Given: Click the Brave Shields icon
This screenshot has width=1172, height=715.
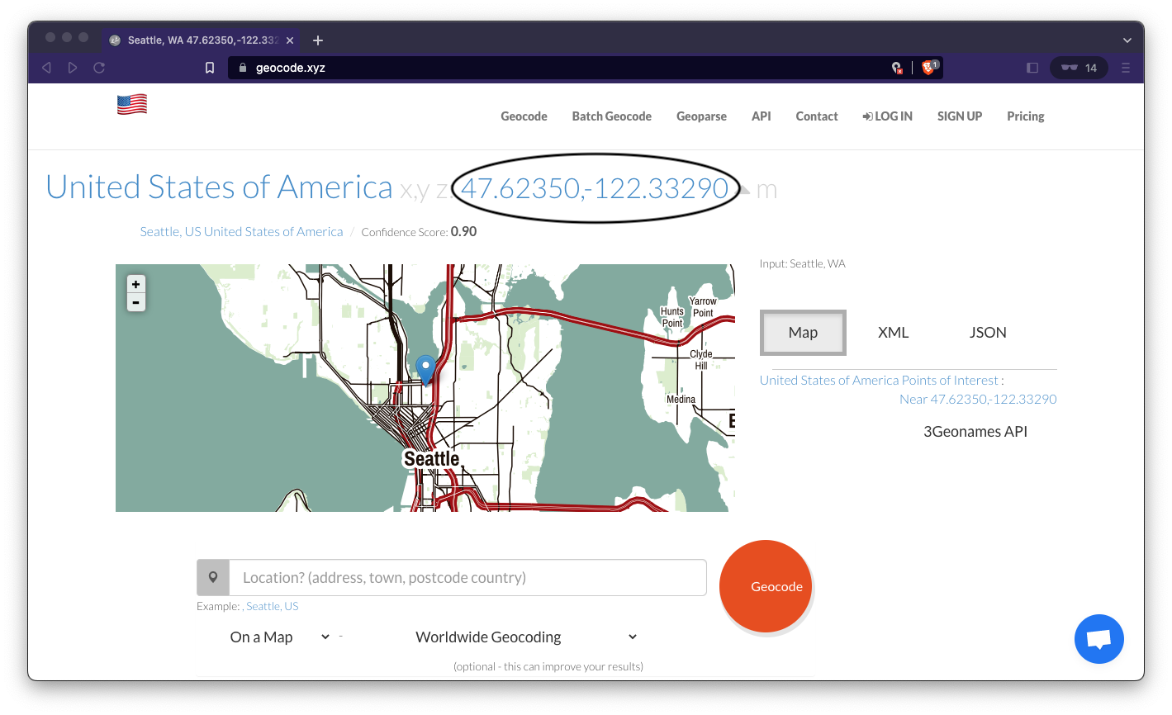Looking at the screenshot, I should pyautogui.click(x=928, y=68).
